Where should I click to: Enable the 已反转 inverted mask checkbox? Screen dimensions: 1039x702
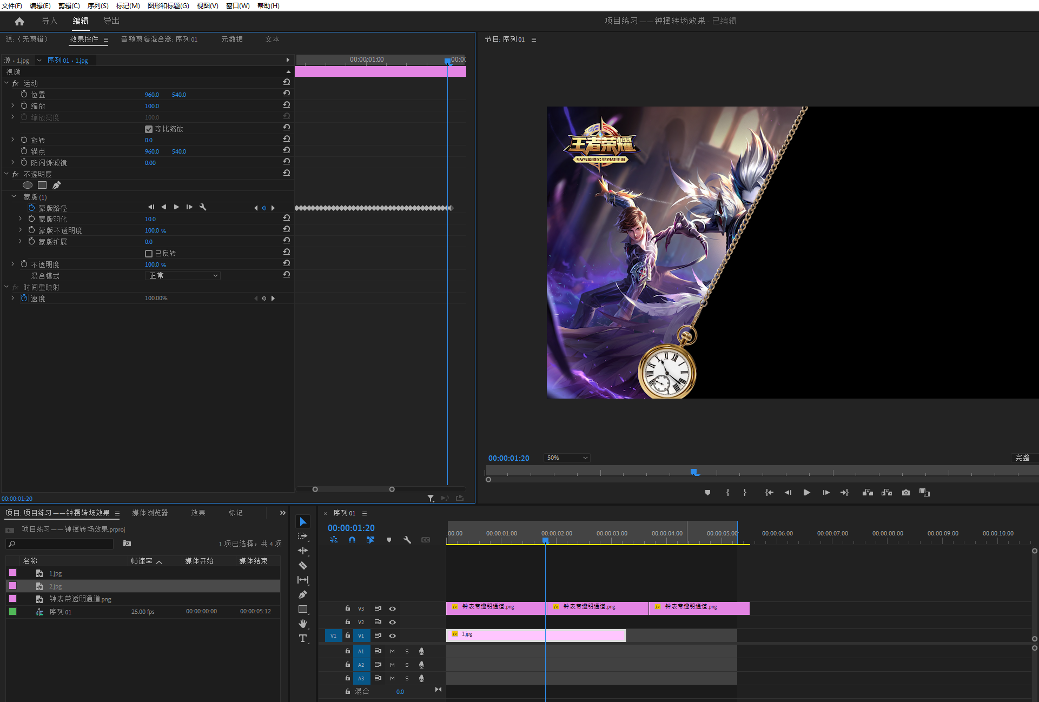[x=149, y=254]
